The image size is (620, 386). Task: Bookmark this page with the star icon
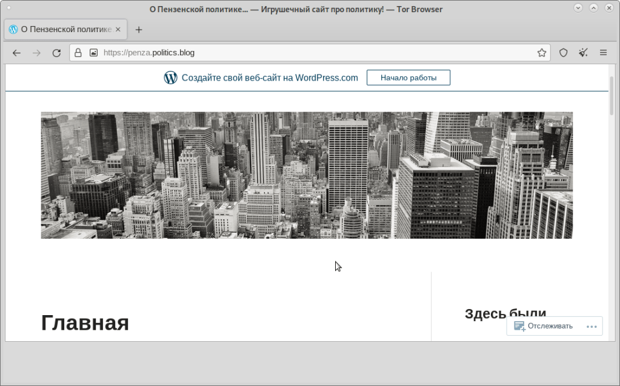tap(541, 53)
